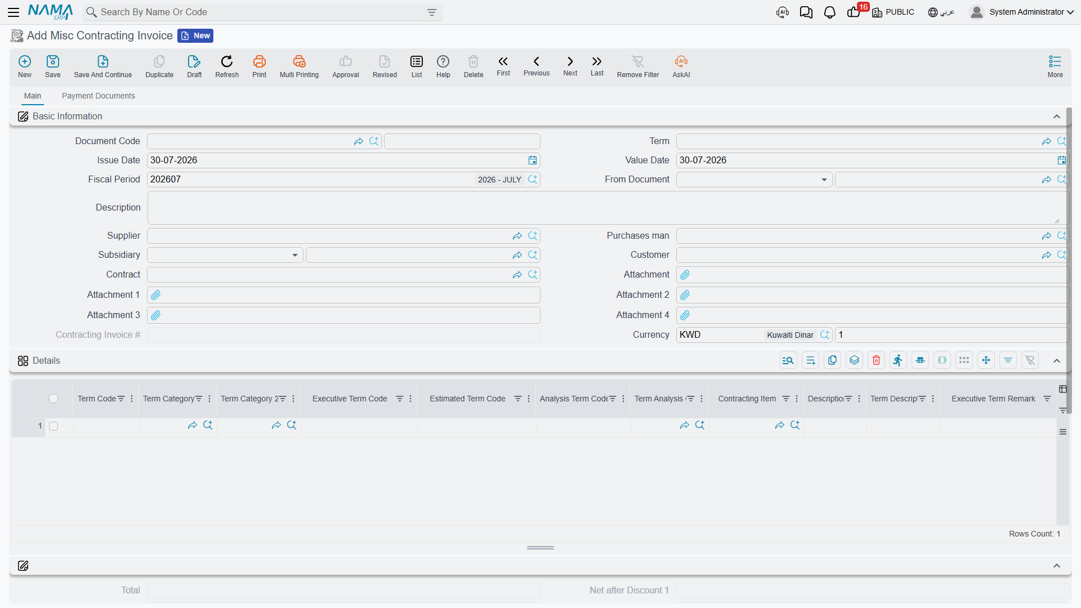Check row 1 checkbox in details
Screen dimensions: 1081x608
53,426
